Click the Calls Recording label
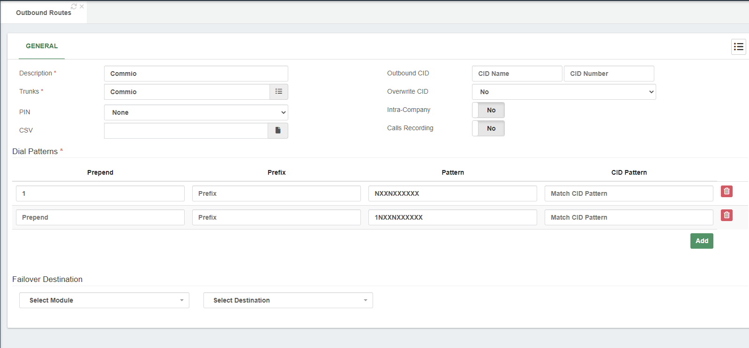The width and height of the screenshot is (749, 348). (410, 128)
